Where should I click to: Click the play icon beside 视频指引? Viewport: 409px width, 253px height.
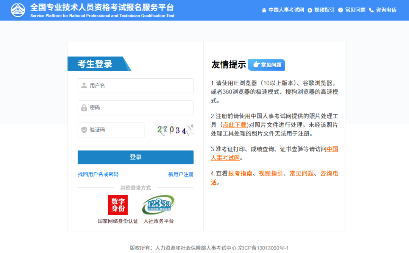310,10
